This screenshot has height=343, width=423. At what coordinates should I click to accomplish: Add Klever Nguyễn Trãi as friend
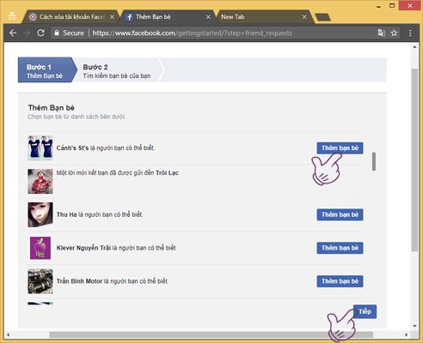pos(340,248)
